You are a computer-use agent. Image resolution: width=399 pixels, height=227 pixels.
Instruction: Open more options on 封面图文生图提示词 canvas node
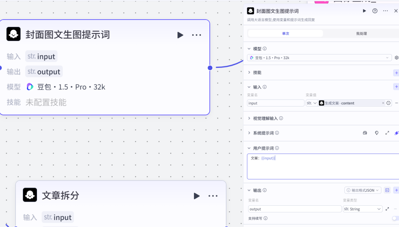pyautogui.click(x=197, y=35)
